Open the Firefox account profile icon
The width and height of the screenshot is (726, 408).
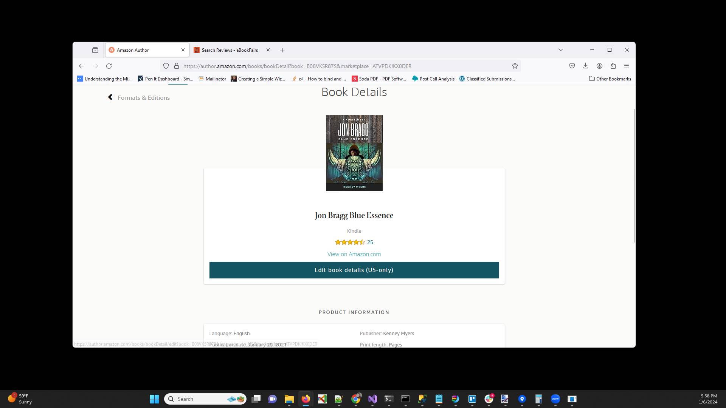tap(599, 66)
